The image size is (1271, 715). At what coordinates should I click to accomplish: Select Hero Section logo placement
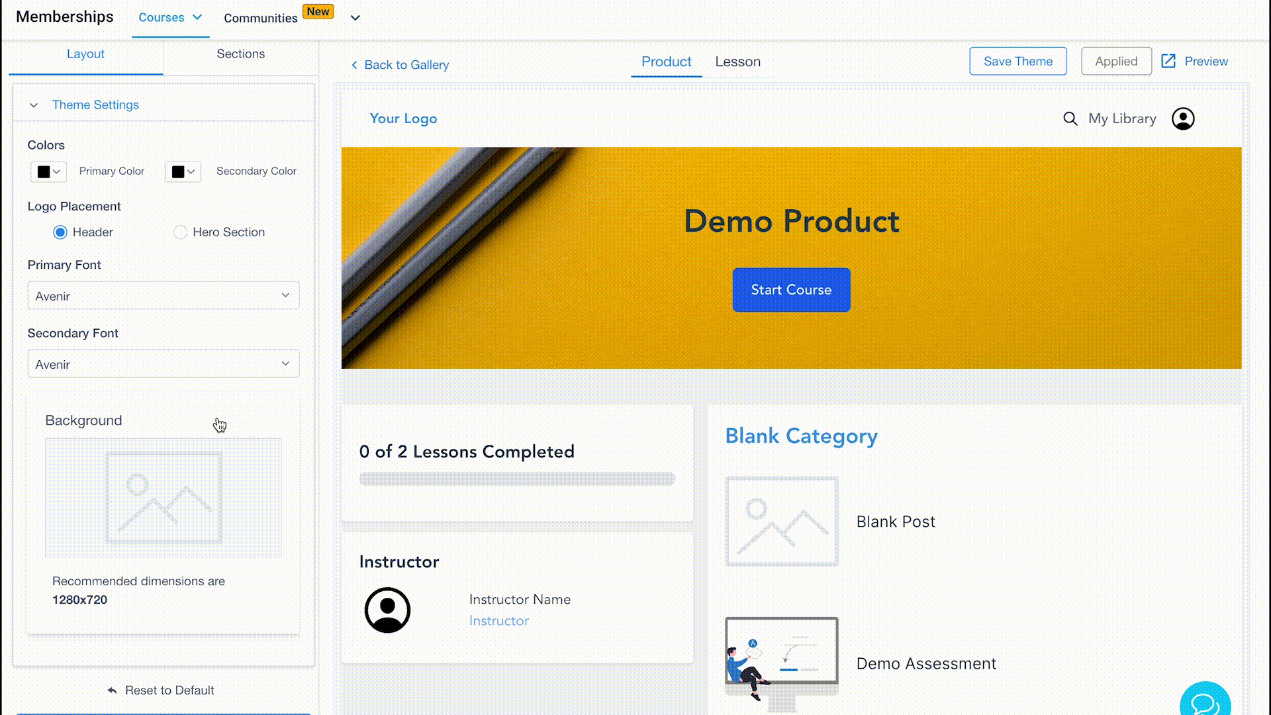180,232
